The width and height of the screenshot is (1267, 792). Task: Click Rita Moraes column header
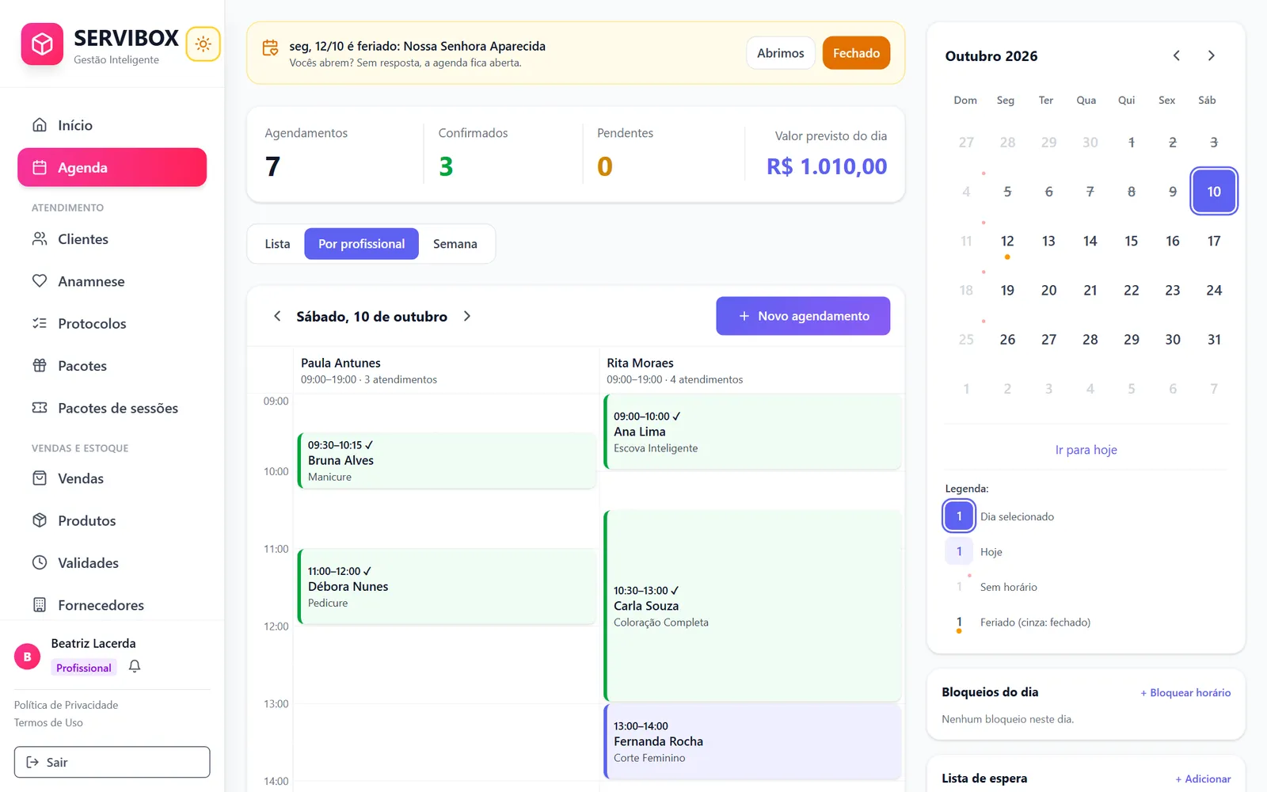click(x=752, y=371)
